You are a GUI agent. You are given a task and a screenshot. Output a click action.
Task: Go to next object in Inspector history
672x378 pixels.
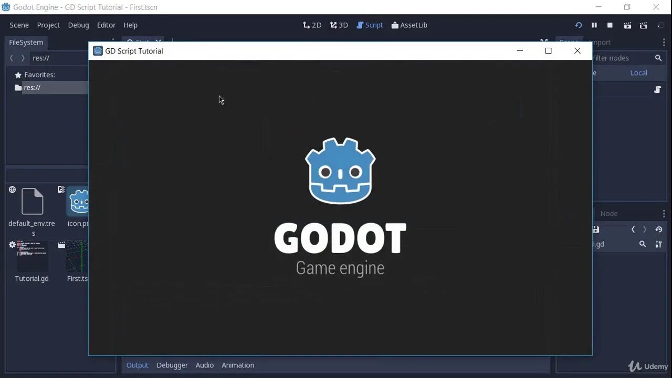pos(645,229)
